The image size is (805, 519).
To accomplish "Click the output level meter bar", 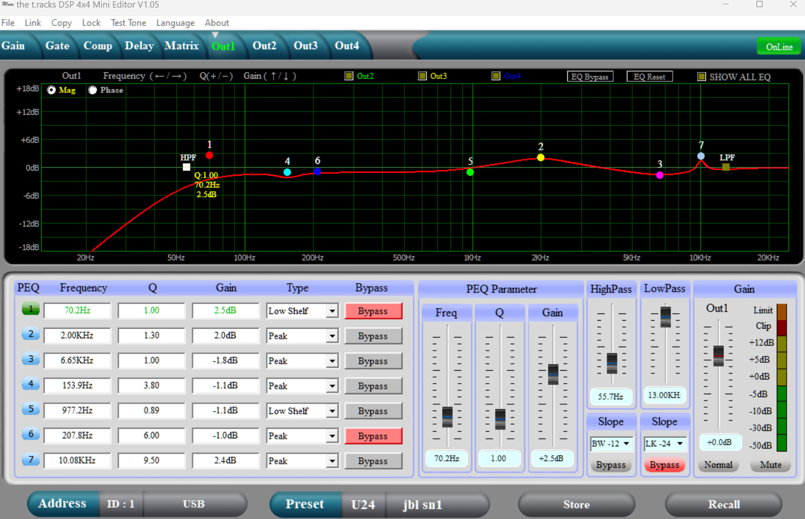I will 781,377.
